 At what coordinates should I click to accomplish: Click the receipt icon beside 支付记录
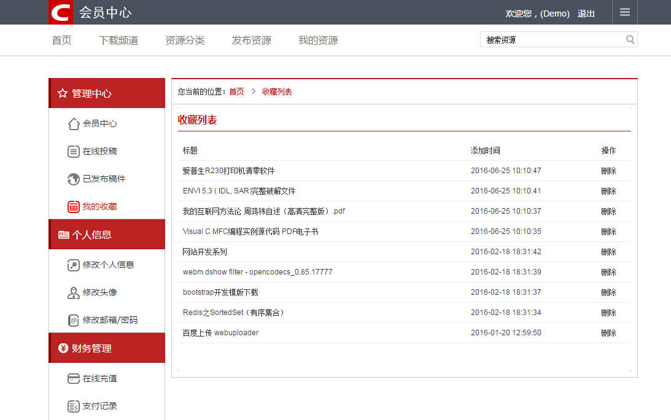point(73,406)
